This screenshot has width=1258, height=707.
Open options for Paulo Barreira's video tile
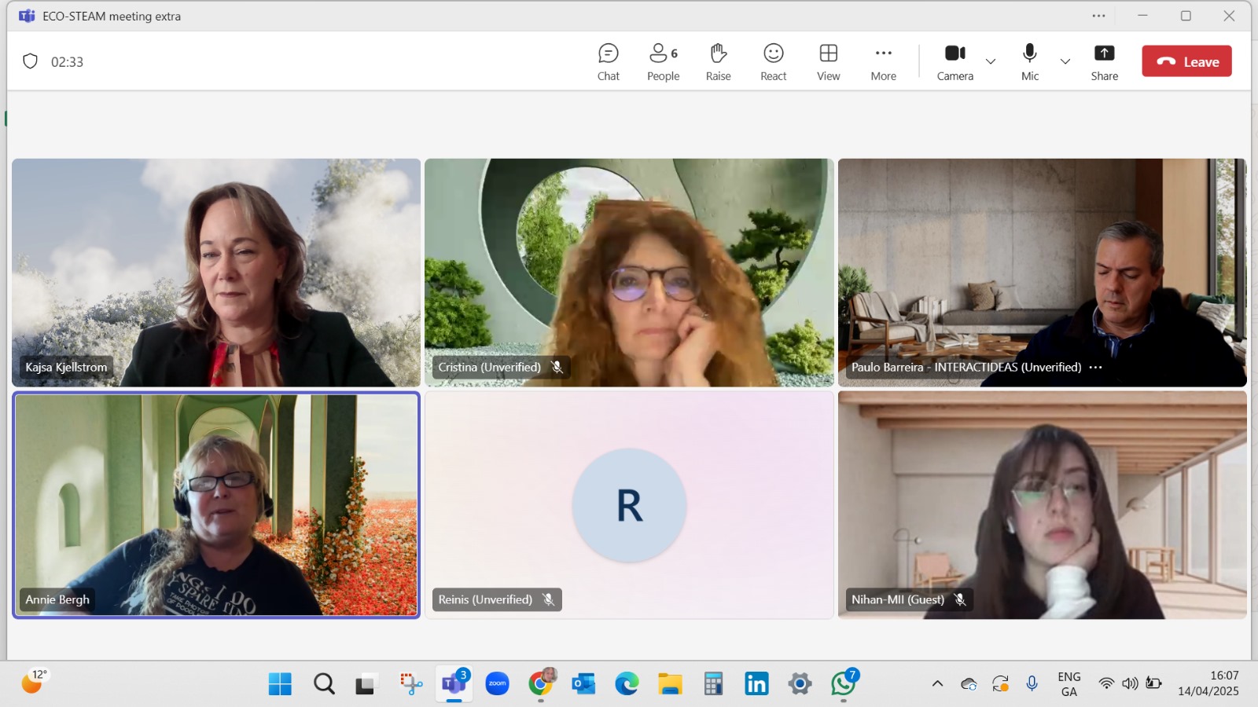[1095, 368]
